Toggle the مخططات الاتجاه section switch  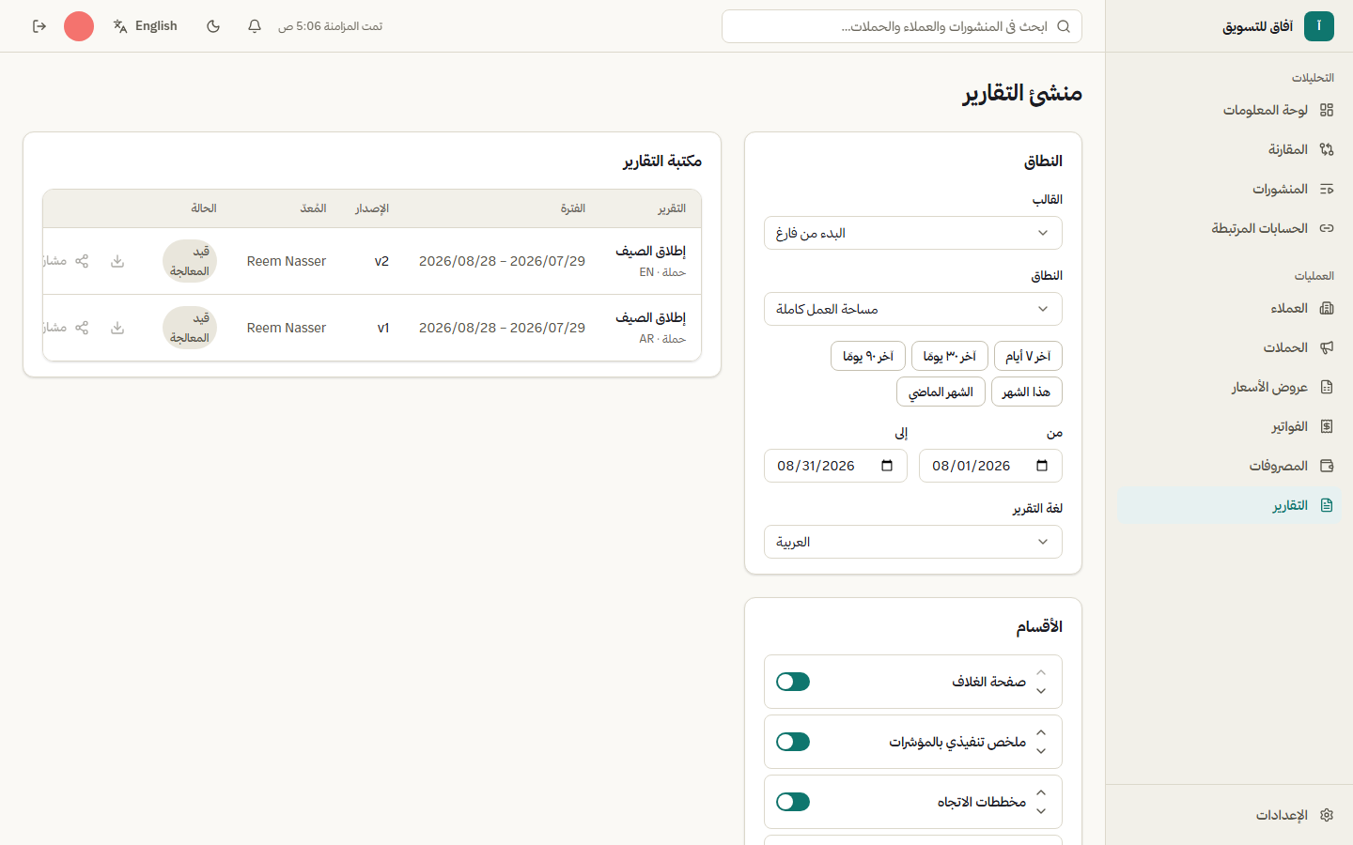793,802
